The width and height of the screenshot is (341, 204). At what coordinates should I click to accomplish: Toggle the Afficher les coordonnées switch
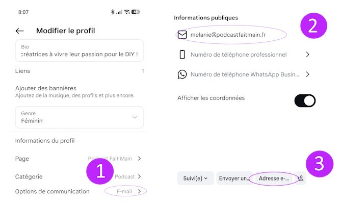pyautogui.click(x=305, y=100)
